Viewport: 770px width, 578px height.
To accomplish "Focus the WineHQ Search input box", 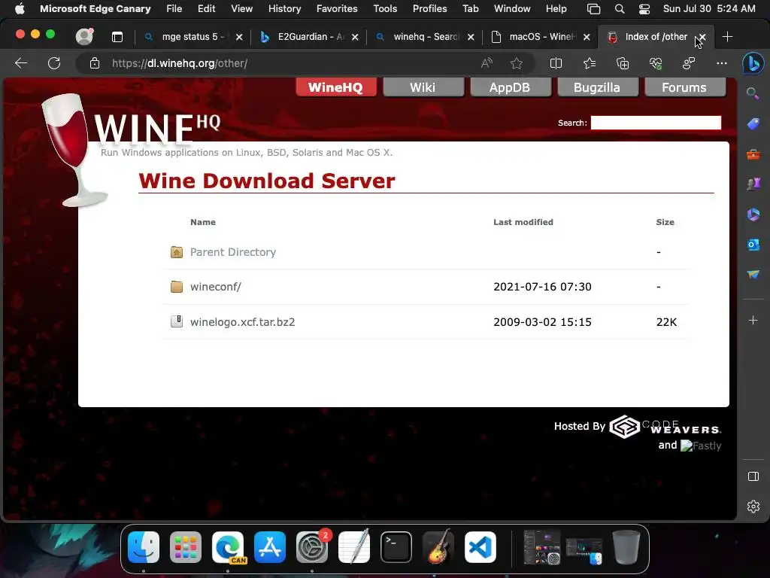I will pyautogui.click(x=656, y=123).
